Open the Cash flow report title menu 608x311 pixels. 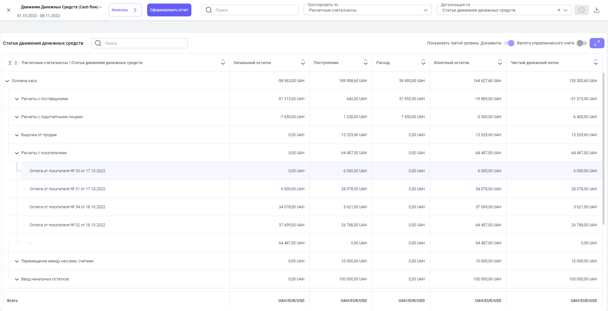[61, 7]
